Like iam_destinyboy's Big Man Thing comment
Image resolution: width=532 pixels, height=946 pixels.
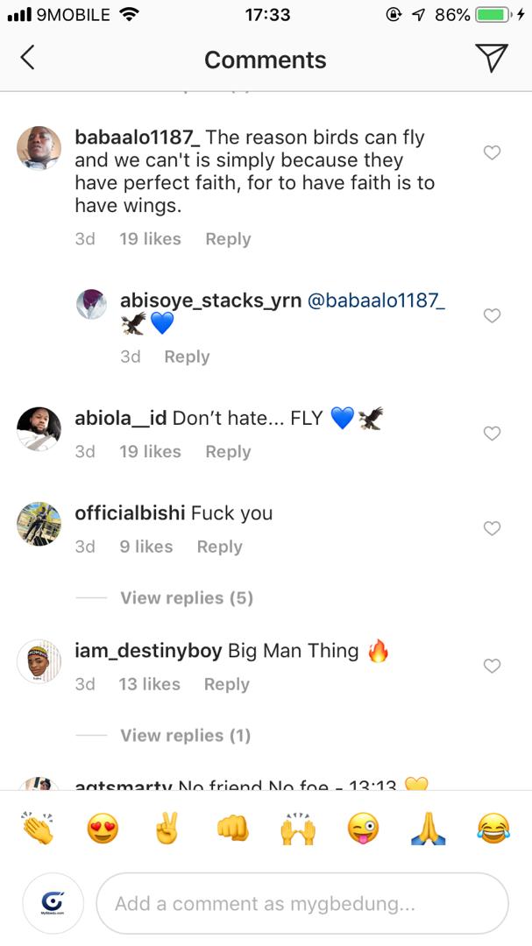(492, 666)
